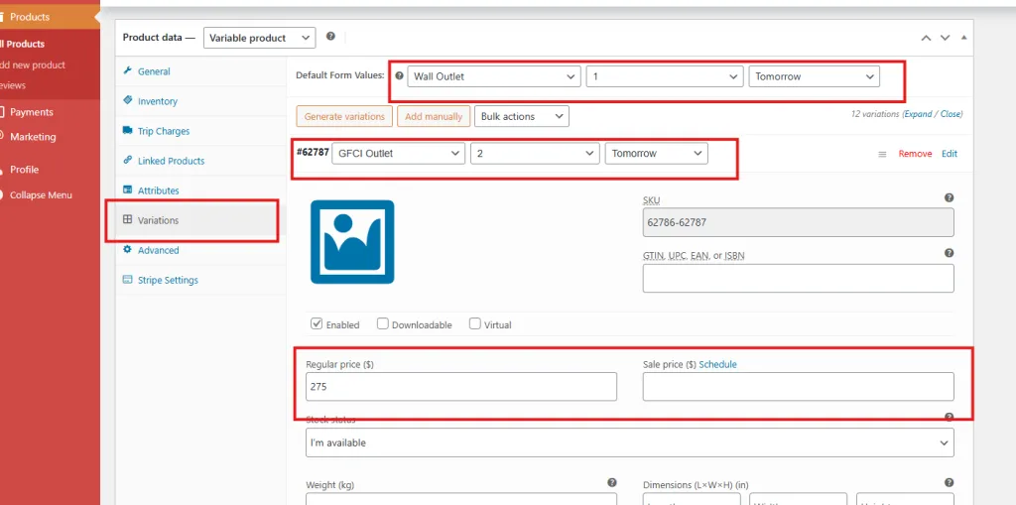The width and height of the screenshot is (1016, 505).
Task: Click into the Regular price field
Action: tap(460, 387)
